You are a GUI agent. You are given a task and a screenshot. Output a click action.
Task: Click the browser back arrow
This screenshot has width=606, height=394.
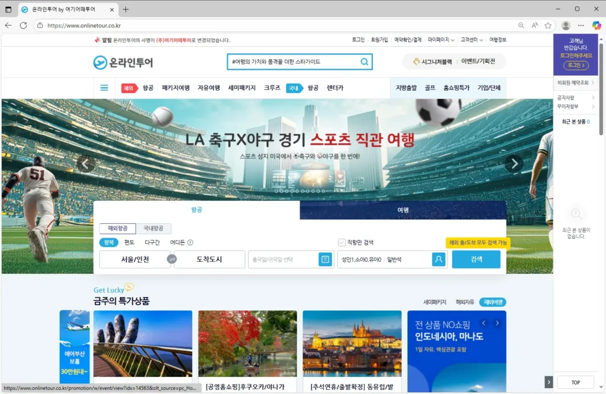[x=8, y=25]
